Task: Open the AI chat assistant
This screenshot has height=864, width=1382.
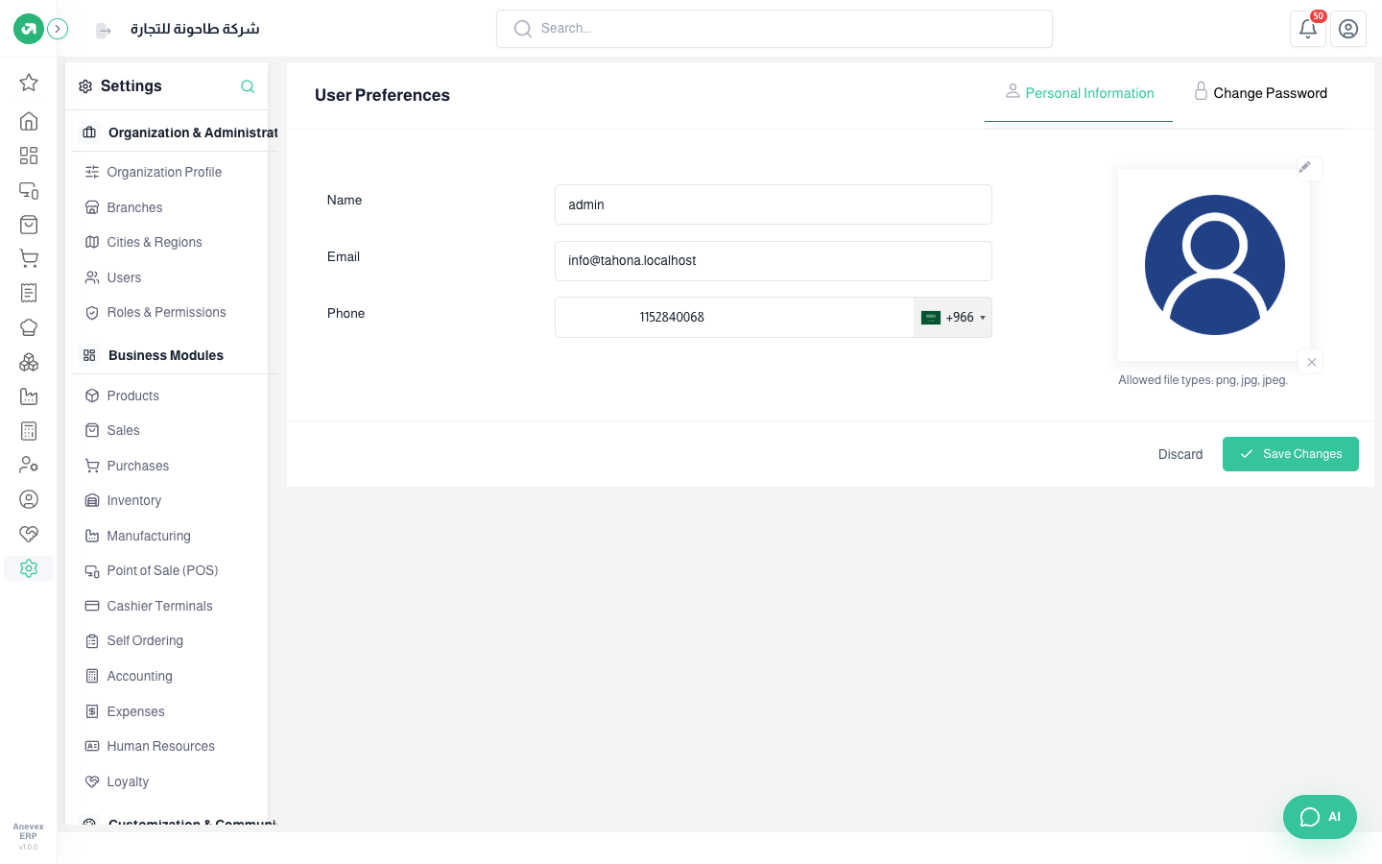Action: pyautogui.click(x=1320, y=817)
